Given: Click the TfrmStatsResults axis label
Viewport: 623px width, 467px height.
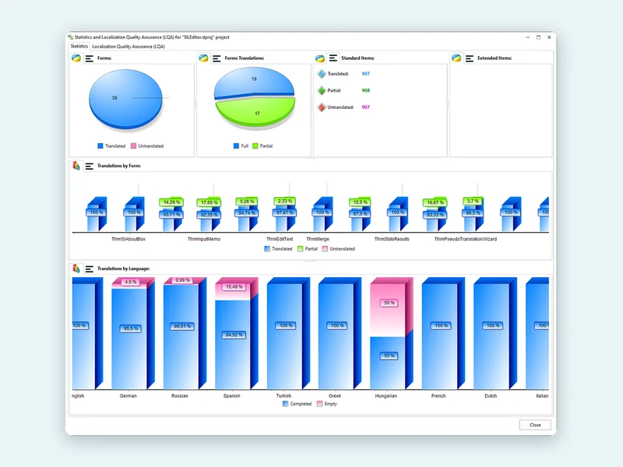Looking at the screenshot, I should 392,239.
